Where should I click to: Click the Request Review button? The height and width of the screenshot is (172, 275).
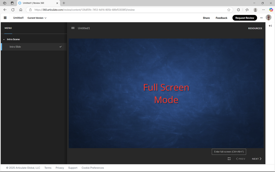pyautogui.click(x=244, y=18)
